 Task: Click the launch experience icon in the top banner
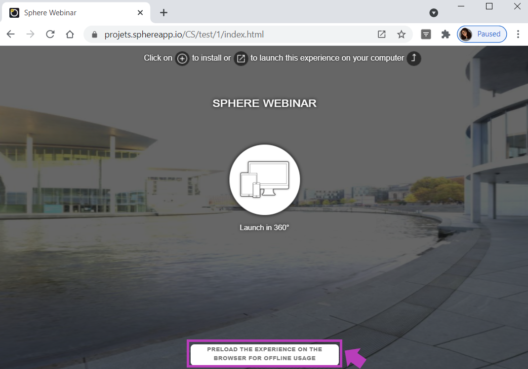(241, 59)
